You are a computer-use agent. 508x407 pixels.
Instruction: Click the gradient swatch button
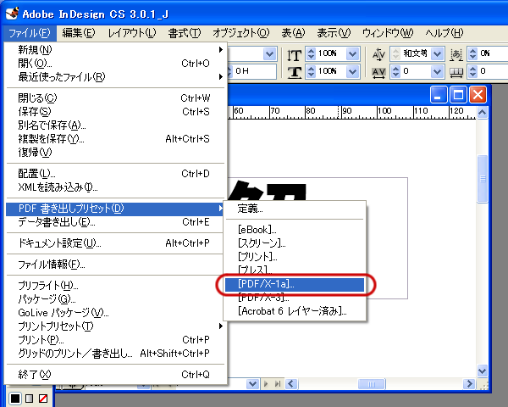(29, 399)
